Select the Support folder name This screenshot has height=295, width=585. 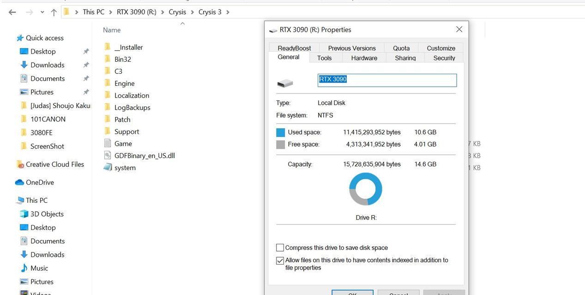pyautogui.click(x=127, y=131)
